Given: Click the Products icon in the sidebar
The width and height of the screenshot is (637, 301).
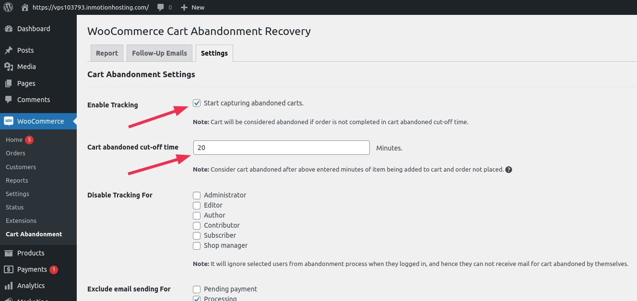Looking at the screenshot, I should [9, 253].
